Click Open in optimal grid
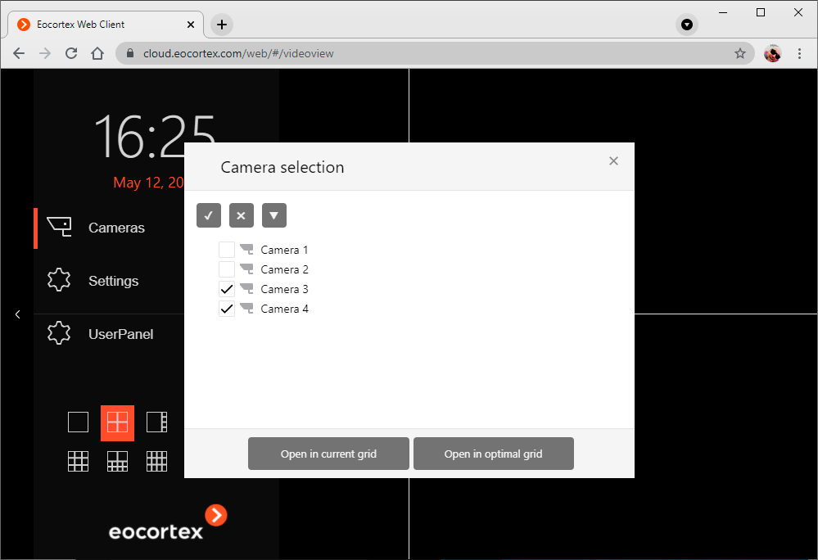 coord(493,453)
